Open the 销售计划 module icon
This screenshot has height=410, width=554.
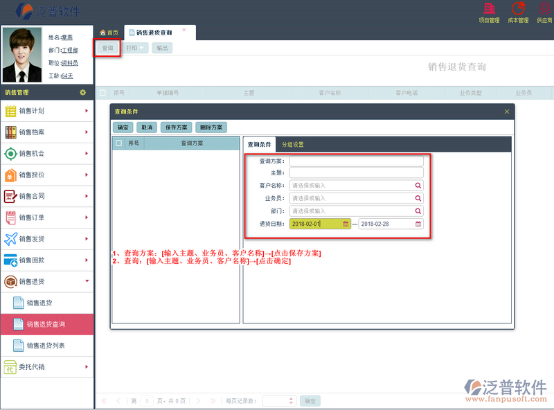click(12, 111)
